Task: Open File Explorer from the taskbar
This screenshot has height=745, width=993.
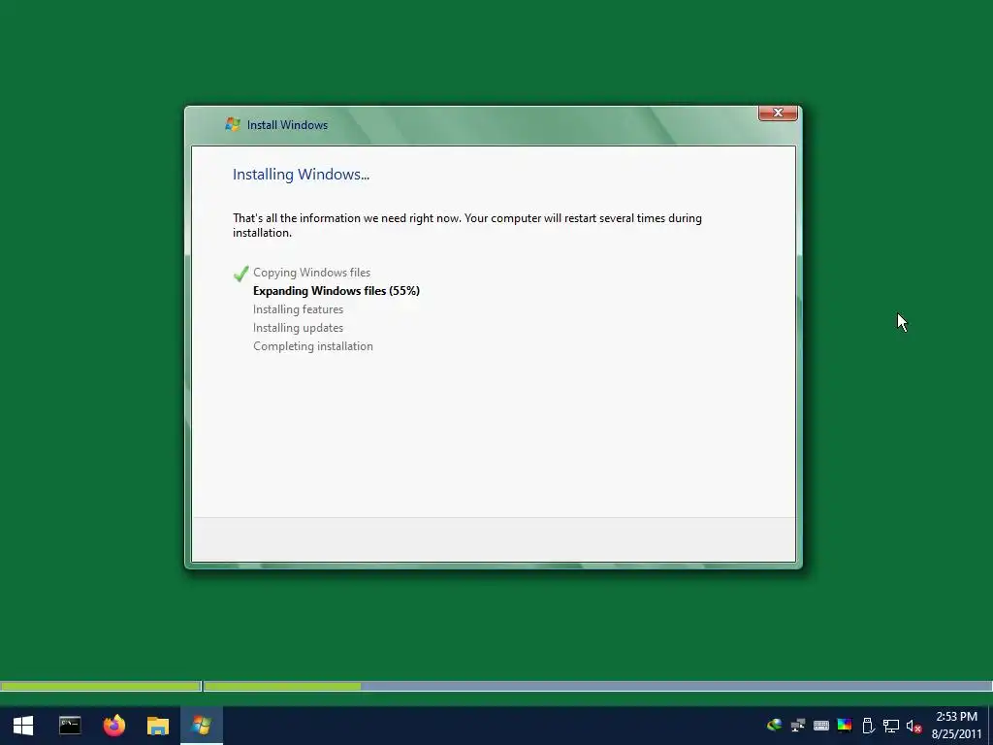Action: (x=158, y=726)
